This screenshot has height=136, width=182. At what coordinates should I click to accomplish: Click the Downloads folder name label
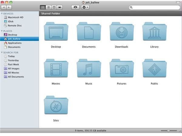point(122,47)
